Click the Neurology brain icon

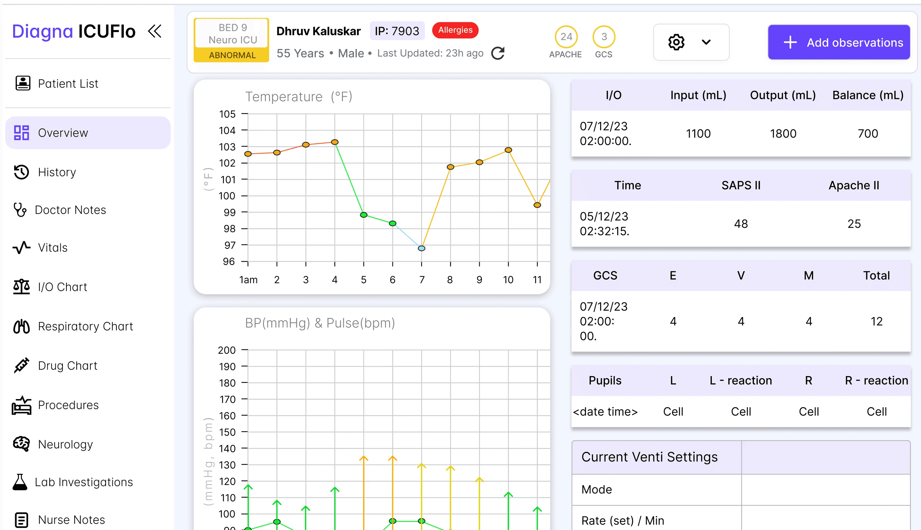click(22, 444)
